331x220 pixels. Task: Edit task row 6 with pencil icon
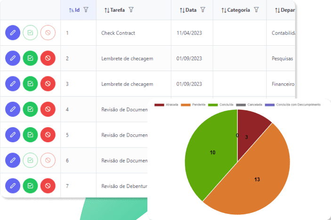click(x=13, y=160)
